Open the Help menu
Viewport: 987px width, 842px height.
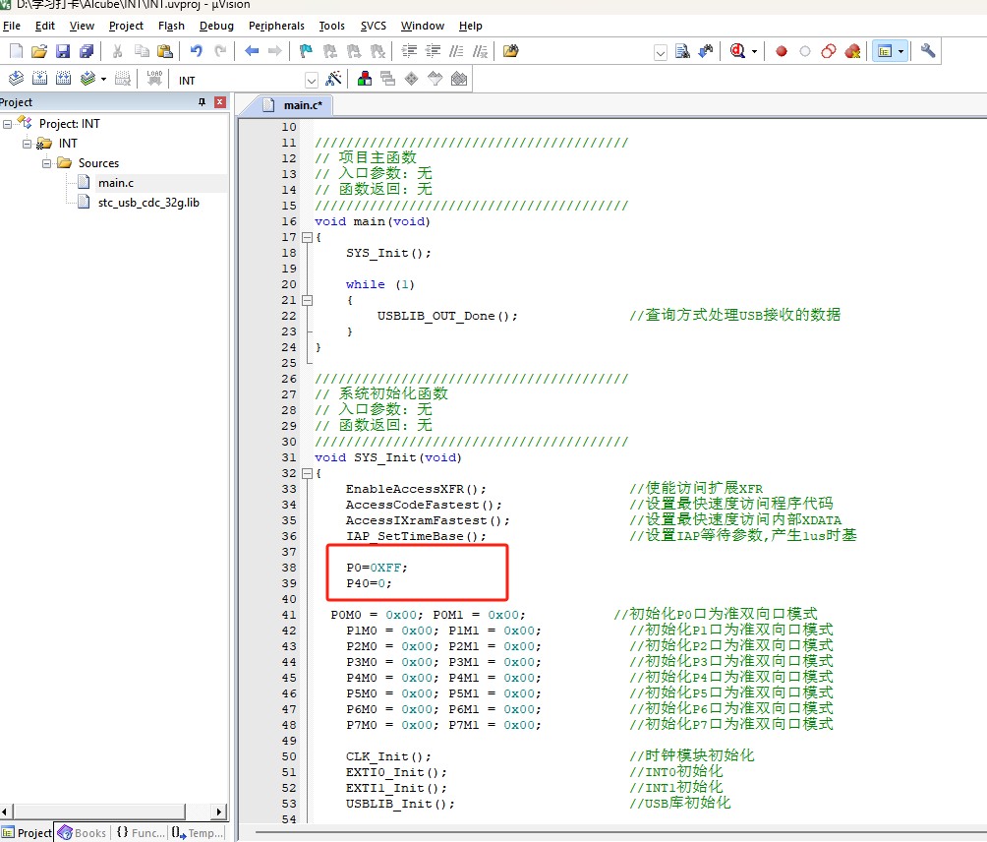point(470,26)
